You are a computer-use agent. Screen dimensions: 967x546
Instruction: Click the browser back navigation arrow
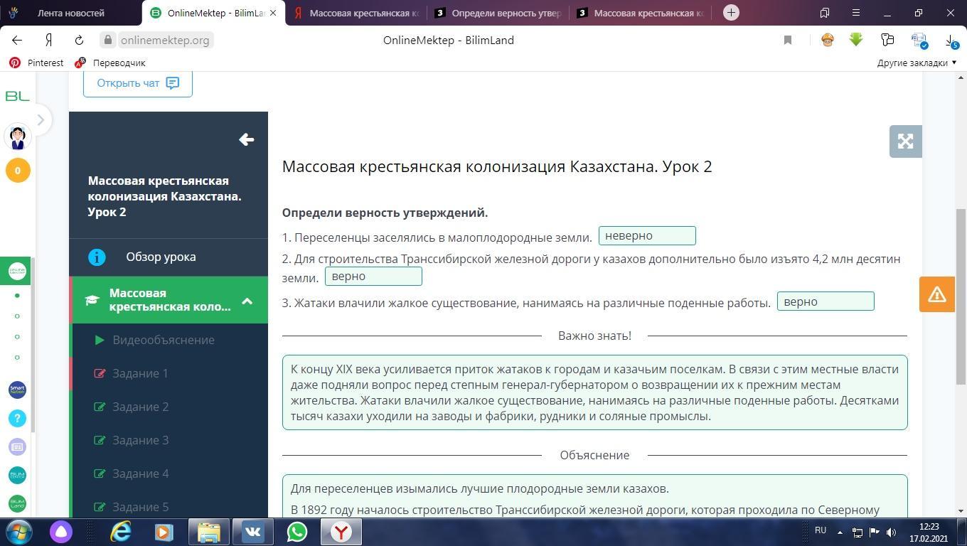(17, 41)
